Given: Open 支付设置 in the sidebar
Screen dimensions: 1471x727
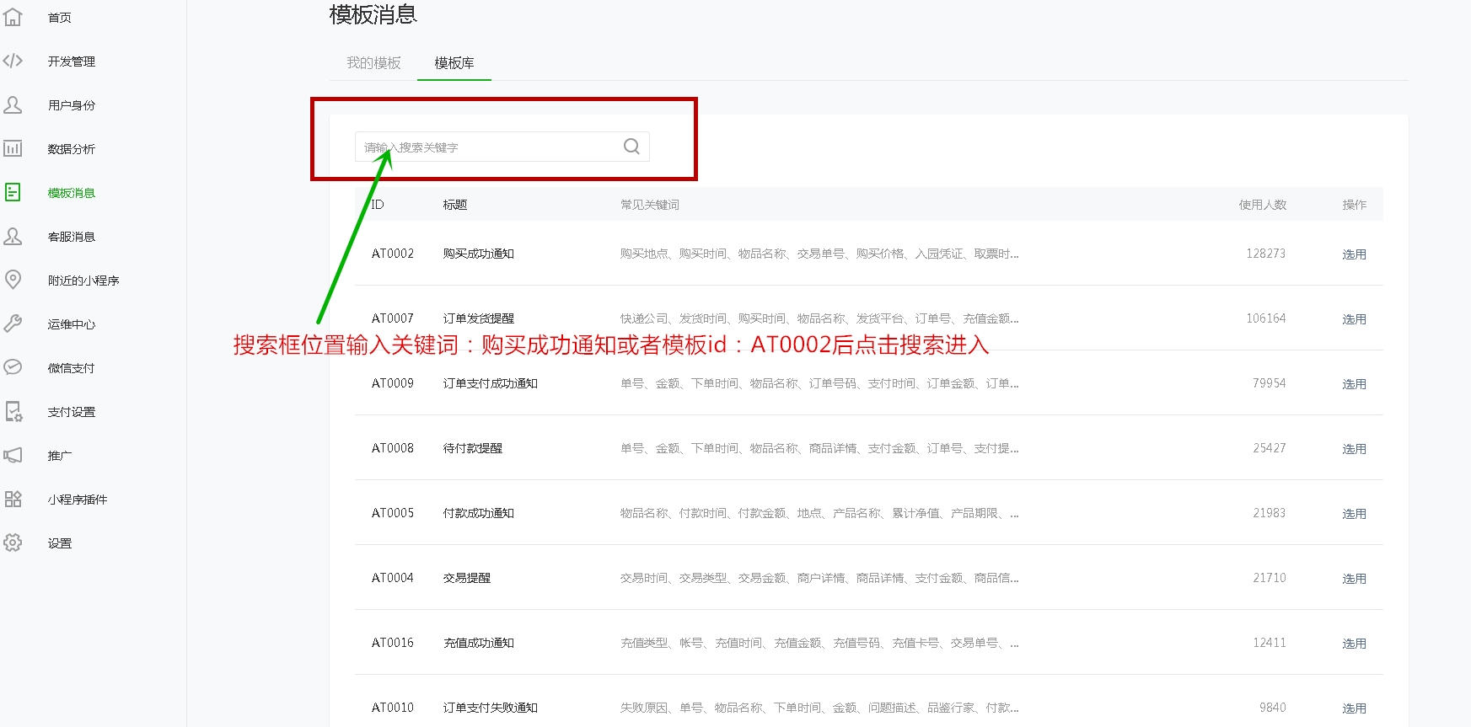Looking at the screenshot, I should pyautogui.click(x=72, y=412).
